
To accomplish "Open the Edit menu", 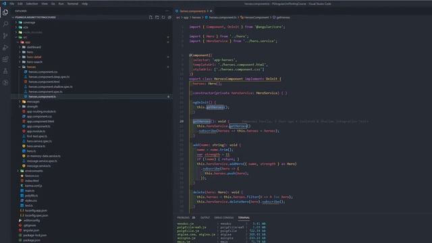I will [20, 4].
